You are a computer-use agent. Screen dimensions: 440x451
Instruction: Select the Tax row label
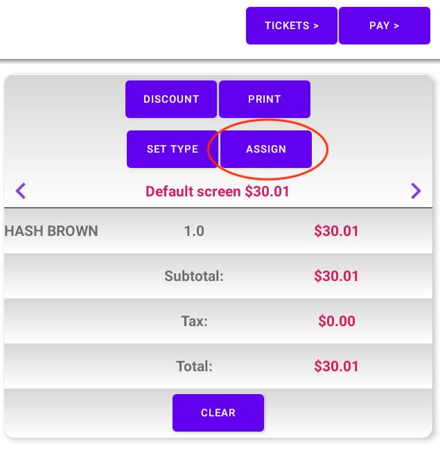pyautogui.click(x=194, y=321)
